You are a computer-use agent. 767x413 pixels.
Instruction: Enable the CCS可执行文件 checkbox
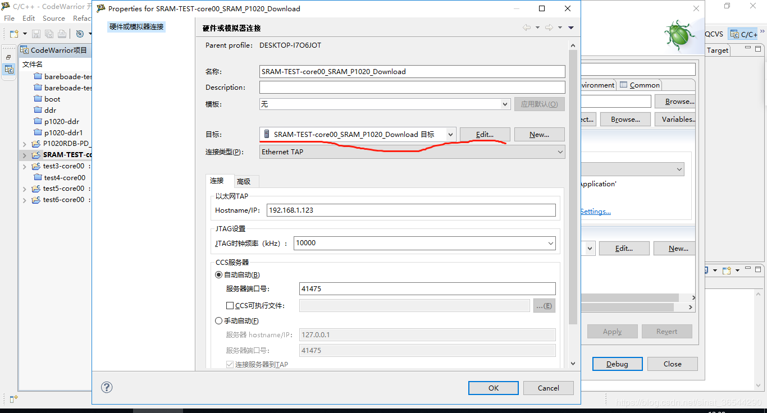[x=230, y=306]
